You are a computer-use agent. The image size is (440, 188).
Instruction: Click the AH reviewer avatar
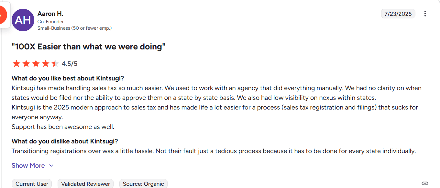pos(23,20)
